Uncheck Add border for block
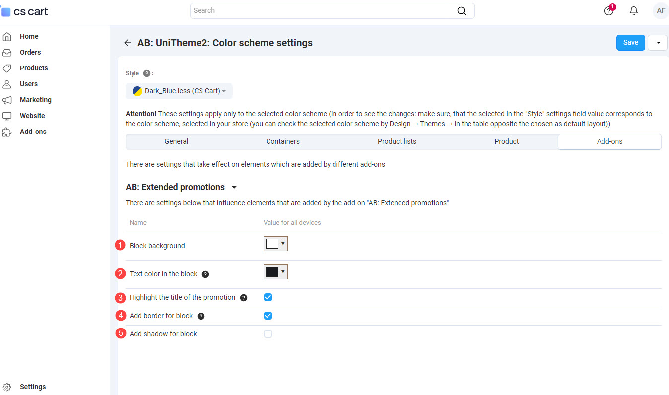Image resolution: width=669 pixels, height=395 pixels. click(x=268, y=315)
